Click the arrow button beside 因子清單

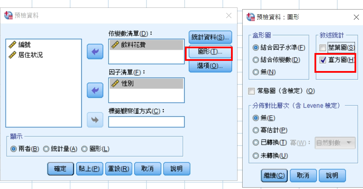click(x=95, y=90)
